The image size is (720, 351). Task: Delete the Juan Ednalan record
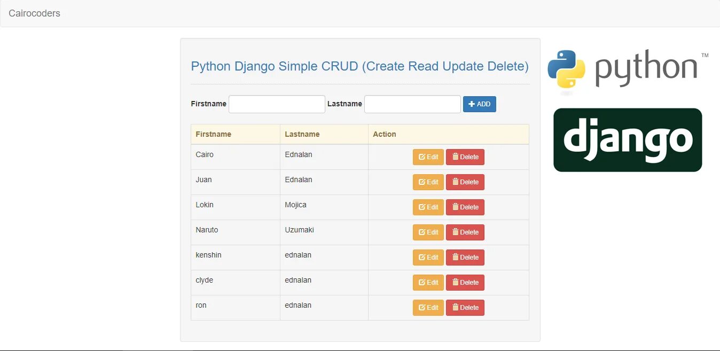pos(465,182)
